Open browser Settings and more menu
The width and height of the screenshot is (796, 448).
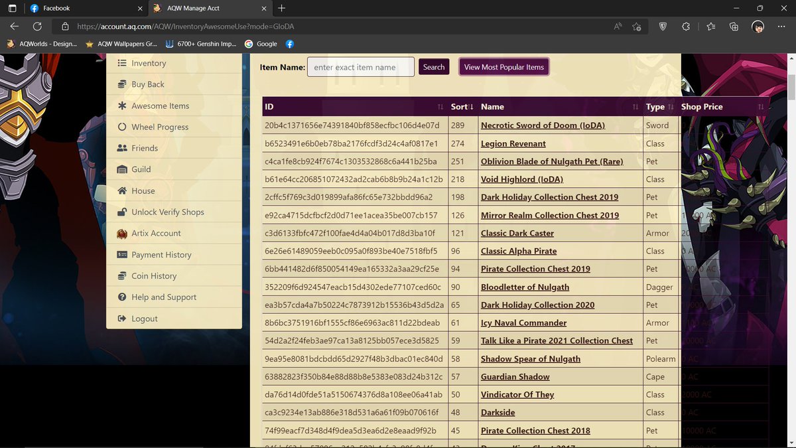(x=781, y=27)
